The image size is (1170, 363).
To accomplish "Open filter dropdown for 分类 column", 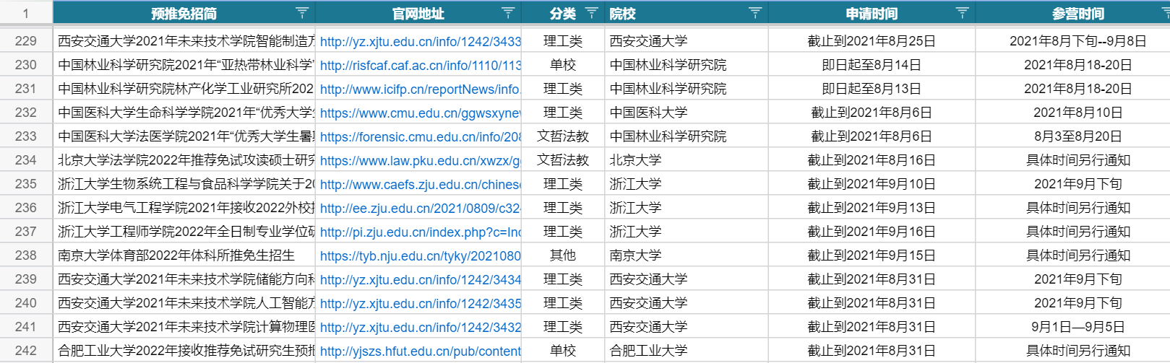I will point(591,13).
